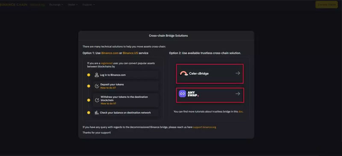This screenshot has height=156, width=342.
Task: Click the 'Thanks for your support!' text
Action: coord(97,132)
